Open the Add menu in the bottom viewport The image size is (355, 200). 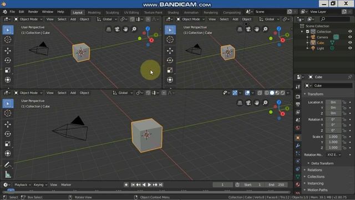pyautogui.click(x=73, y=93)
